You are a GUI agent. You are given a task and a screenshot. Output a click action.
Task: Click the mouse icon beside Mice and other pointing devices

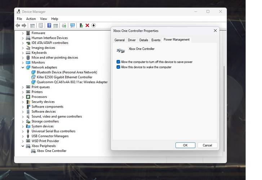pos(28,58)
